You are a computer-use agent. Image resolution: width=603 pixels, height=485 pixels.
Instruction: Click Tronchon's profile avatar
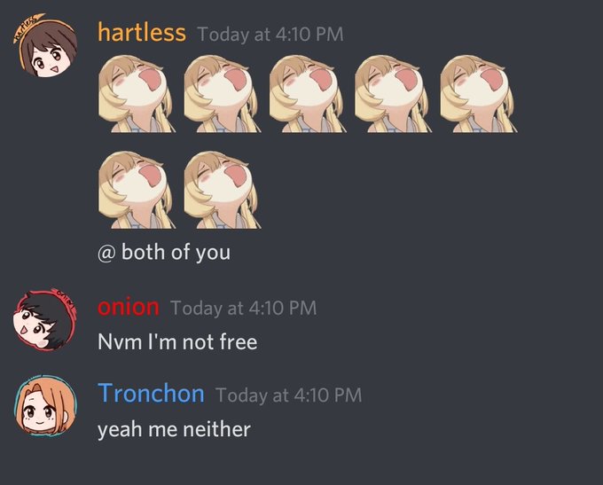click(x=46, y=407)
